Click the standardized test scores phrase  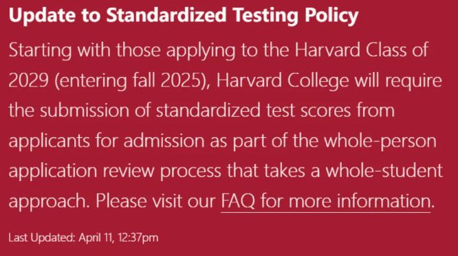pos(253,110)
